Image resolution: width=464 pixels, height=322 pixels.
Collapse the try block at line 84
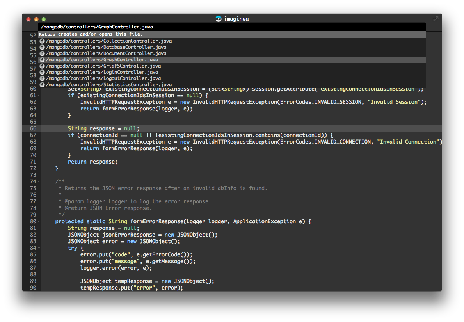tap(39, 248)
